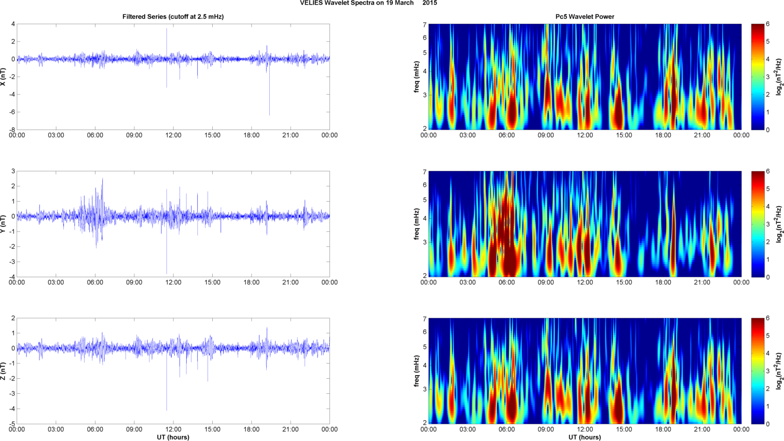Image resolution: width=784 pixels, height=441 pixels.
Task: Select the 'Filtered Series (cutoff at 2.5 mHz)' heading
Action: (173, 17)
